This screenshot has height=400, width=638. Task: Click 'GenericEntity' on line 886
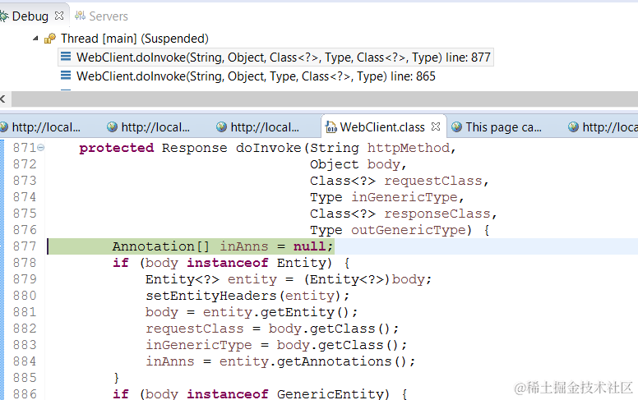330,394
